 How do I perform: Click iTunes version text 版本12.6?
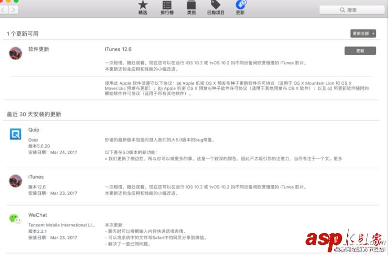37,187
